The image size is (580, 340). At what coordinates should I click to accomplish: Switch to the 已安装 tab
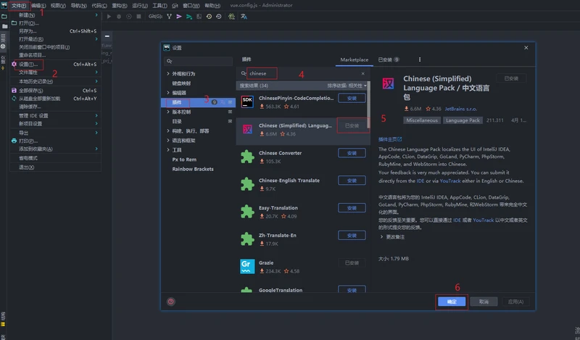click(x=389, y=59)
